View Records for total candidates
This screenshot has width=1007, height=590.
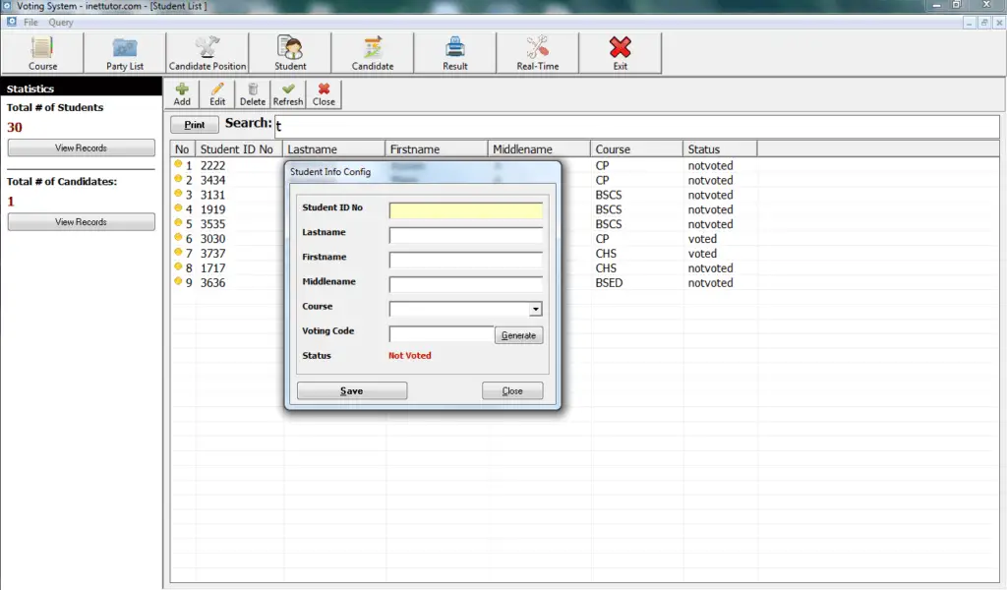[81, 221]
